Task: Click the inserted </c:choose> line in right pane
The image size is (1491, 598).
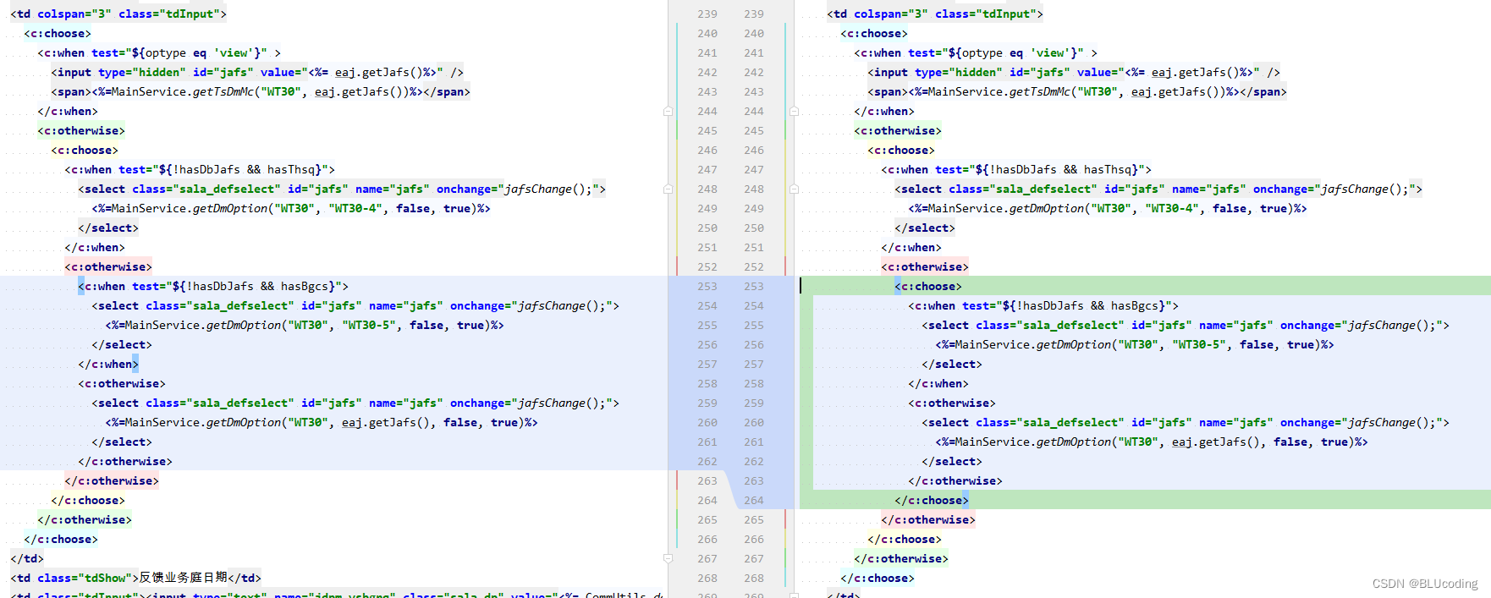Action: point(932,500)
